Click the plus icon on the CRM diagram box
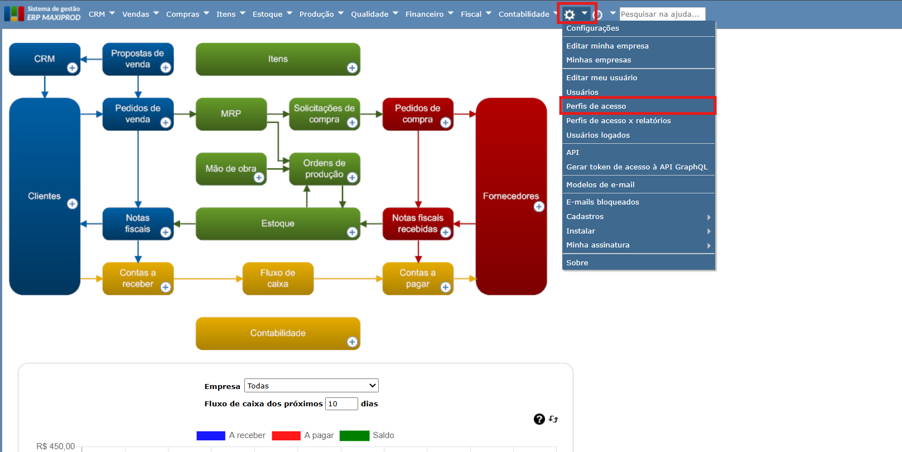This screenshot has height=452, width=902. point(72,68)
